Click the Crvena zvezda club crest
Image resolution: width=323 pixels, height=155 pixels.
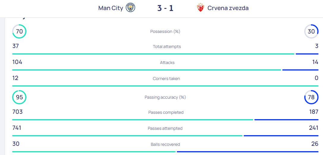click(200, 8)
